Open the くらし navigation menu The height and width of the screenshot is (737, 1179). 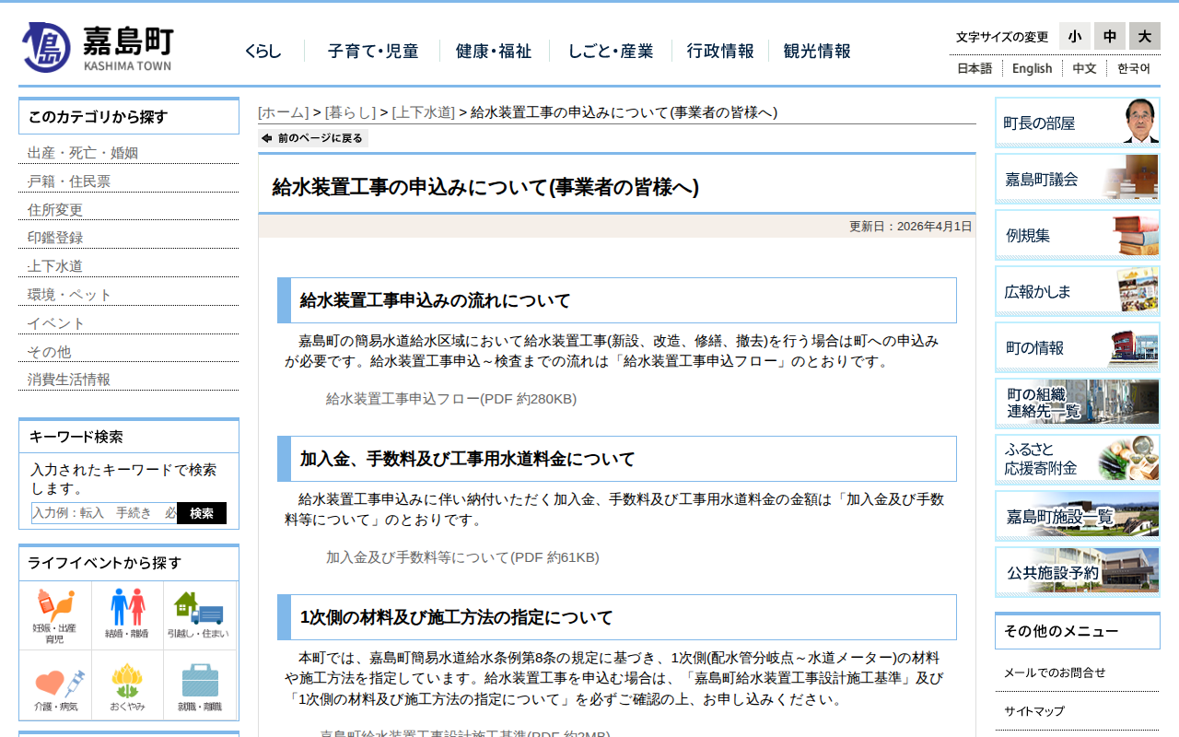click(263, 52)
